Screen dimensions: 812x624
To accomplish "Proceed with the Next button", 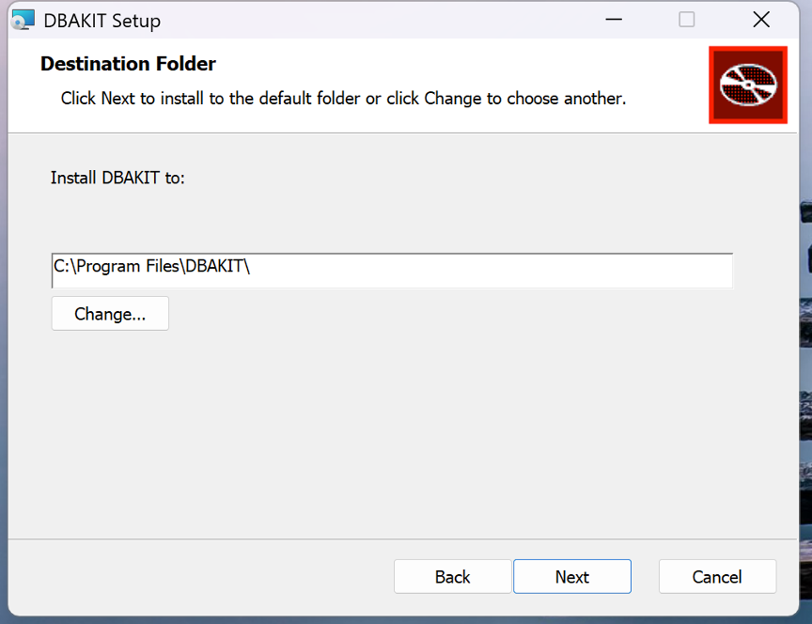I will click(x=572, y=576).
